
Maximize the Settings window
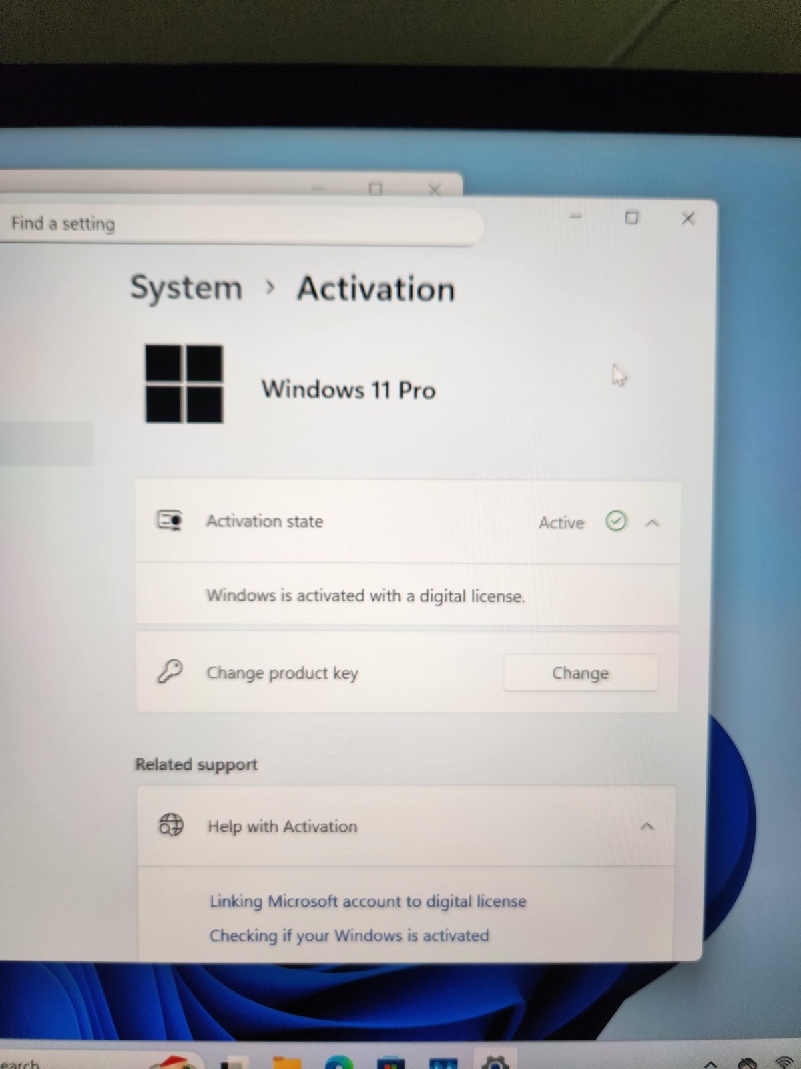631,218
